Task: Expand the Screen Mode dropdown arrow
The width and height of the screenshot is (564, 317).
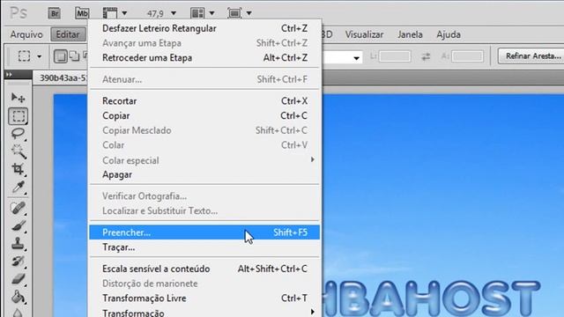Action: [x=249, y=13]
